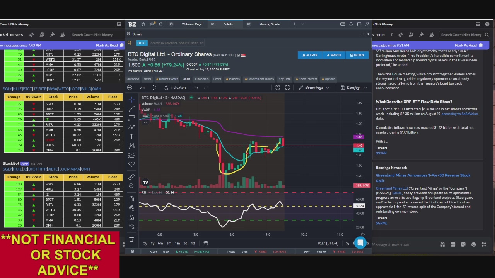
Task: Open the Peers tab
Action: pos(217,79)
